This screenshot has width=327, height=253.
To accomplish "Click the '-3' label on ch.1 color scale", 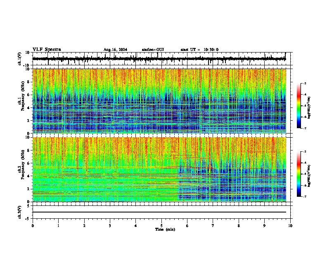I will point(304,84).
